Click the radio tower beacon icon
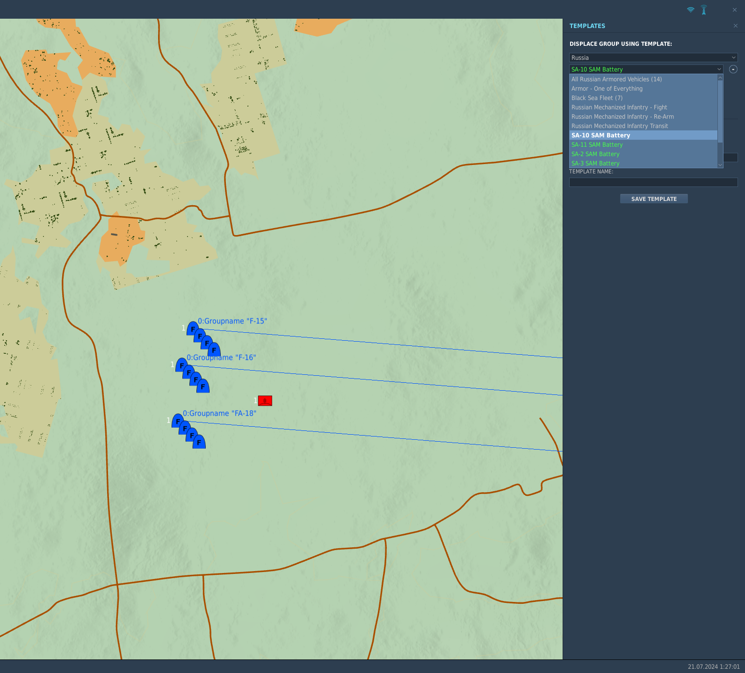This screenshot has width=745, height=673. coord(704,10)
